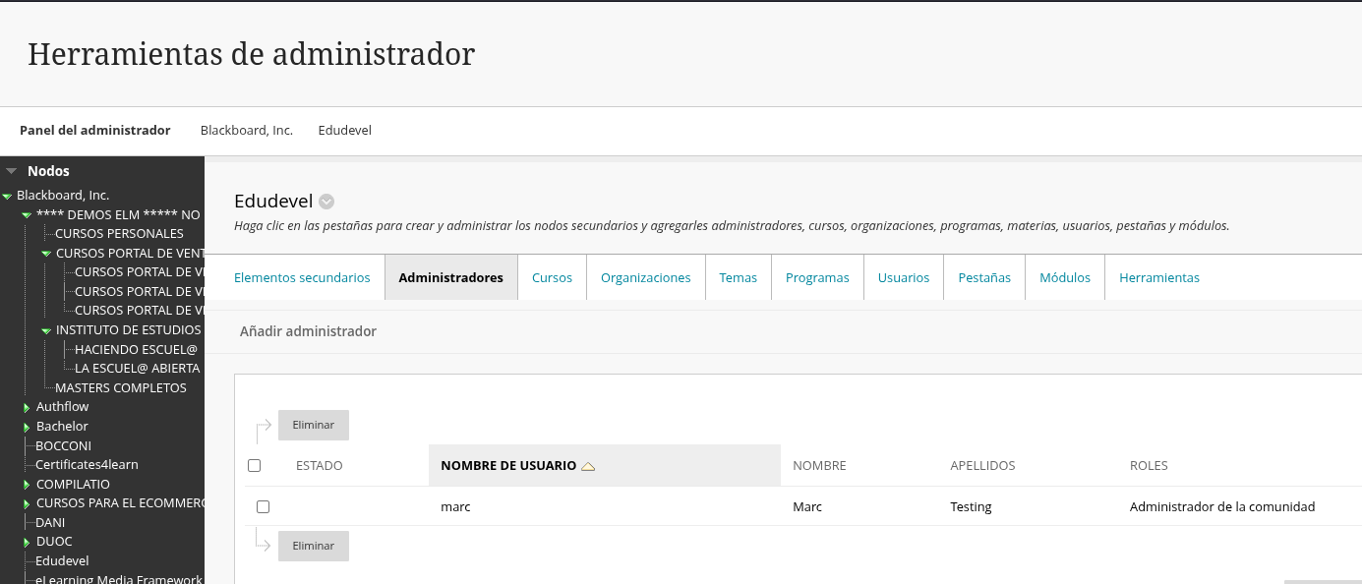Sort by the NOMBRE DE USUARIO column header
Screen dimensions: 1362x584
coord(508,465)
